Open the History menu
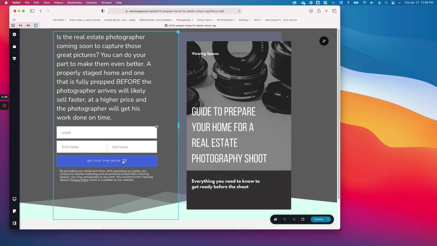437x246 pixels. click(58, 3)
